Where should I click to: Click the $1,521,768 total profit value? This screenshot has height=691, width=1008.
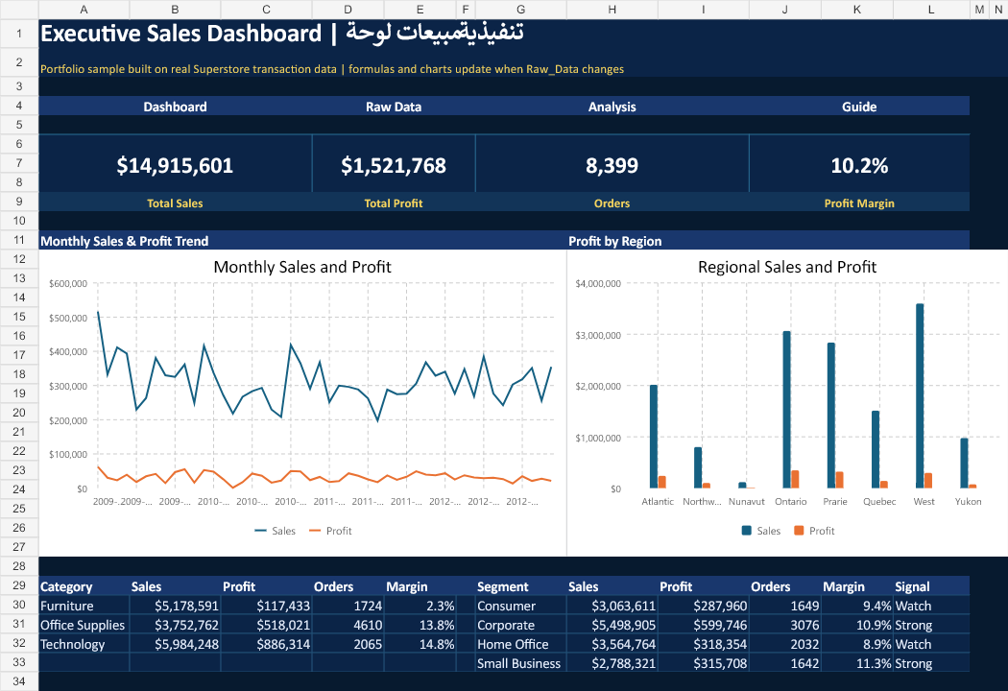(x=394, y=165)
